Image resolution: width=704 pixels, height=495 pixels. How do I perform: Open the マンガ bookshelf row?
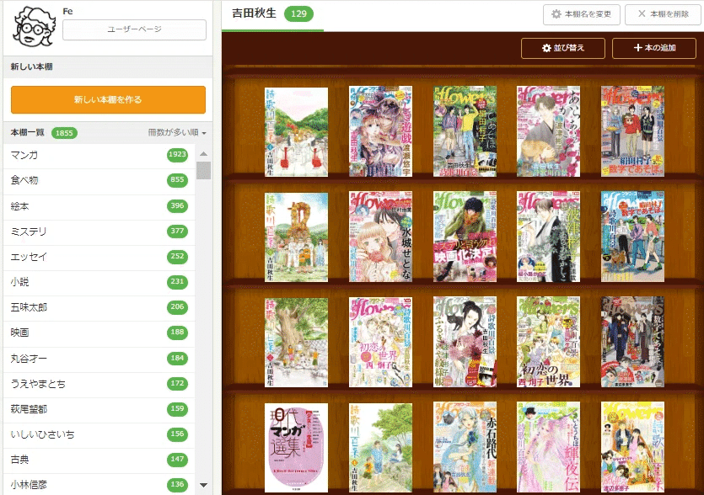(x=99, y=155)
